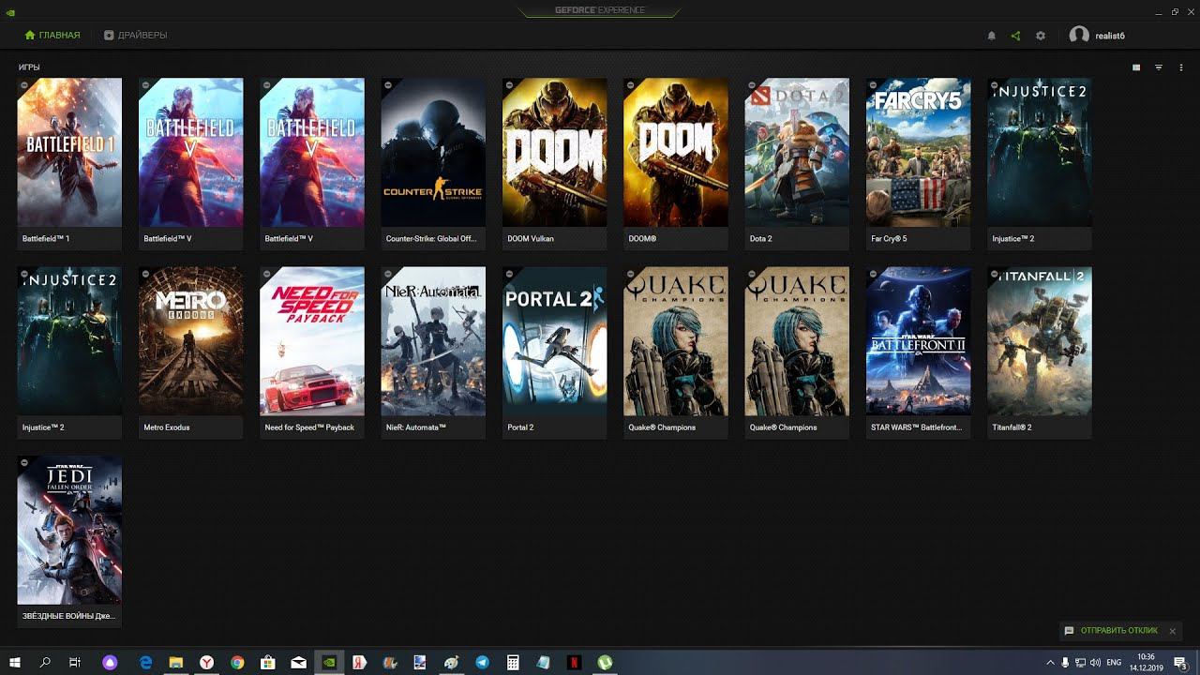Open the Calculator from the taskbar
The height and width of the screenshot is (675, 1200).
(x=513, y=662)
